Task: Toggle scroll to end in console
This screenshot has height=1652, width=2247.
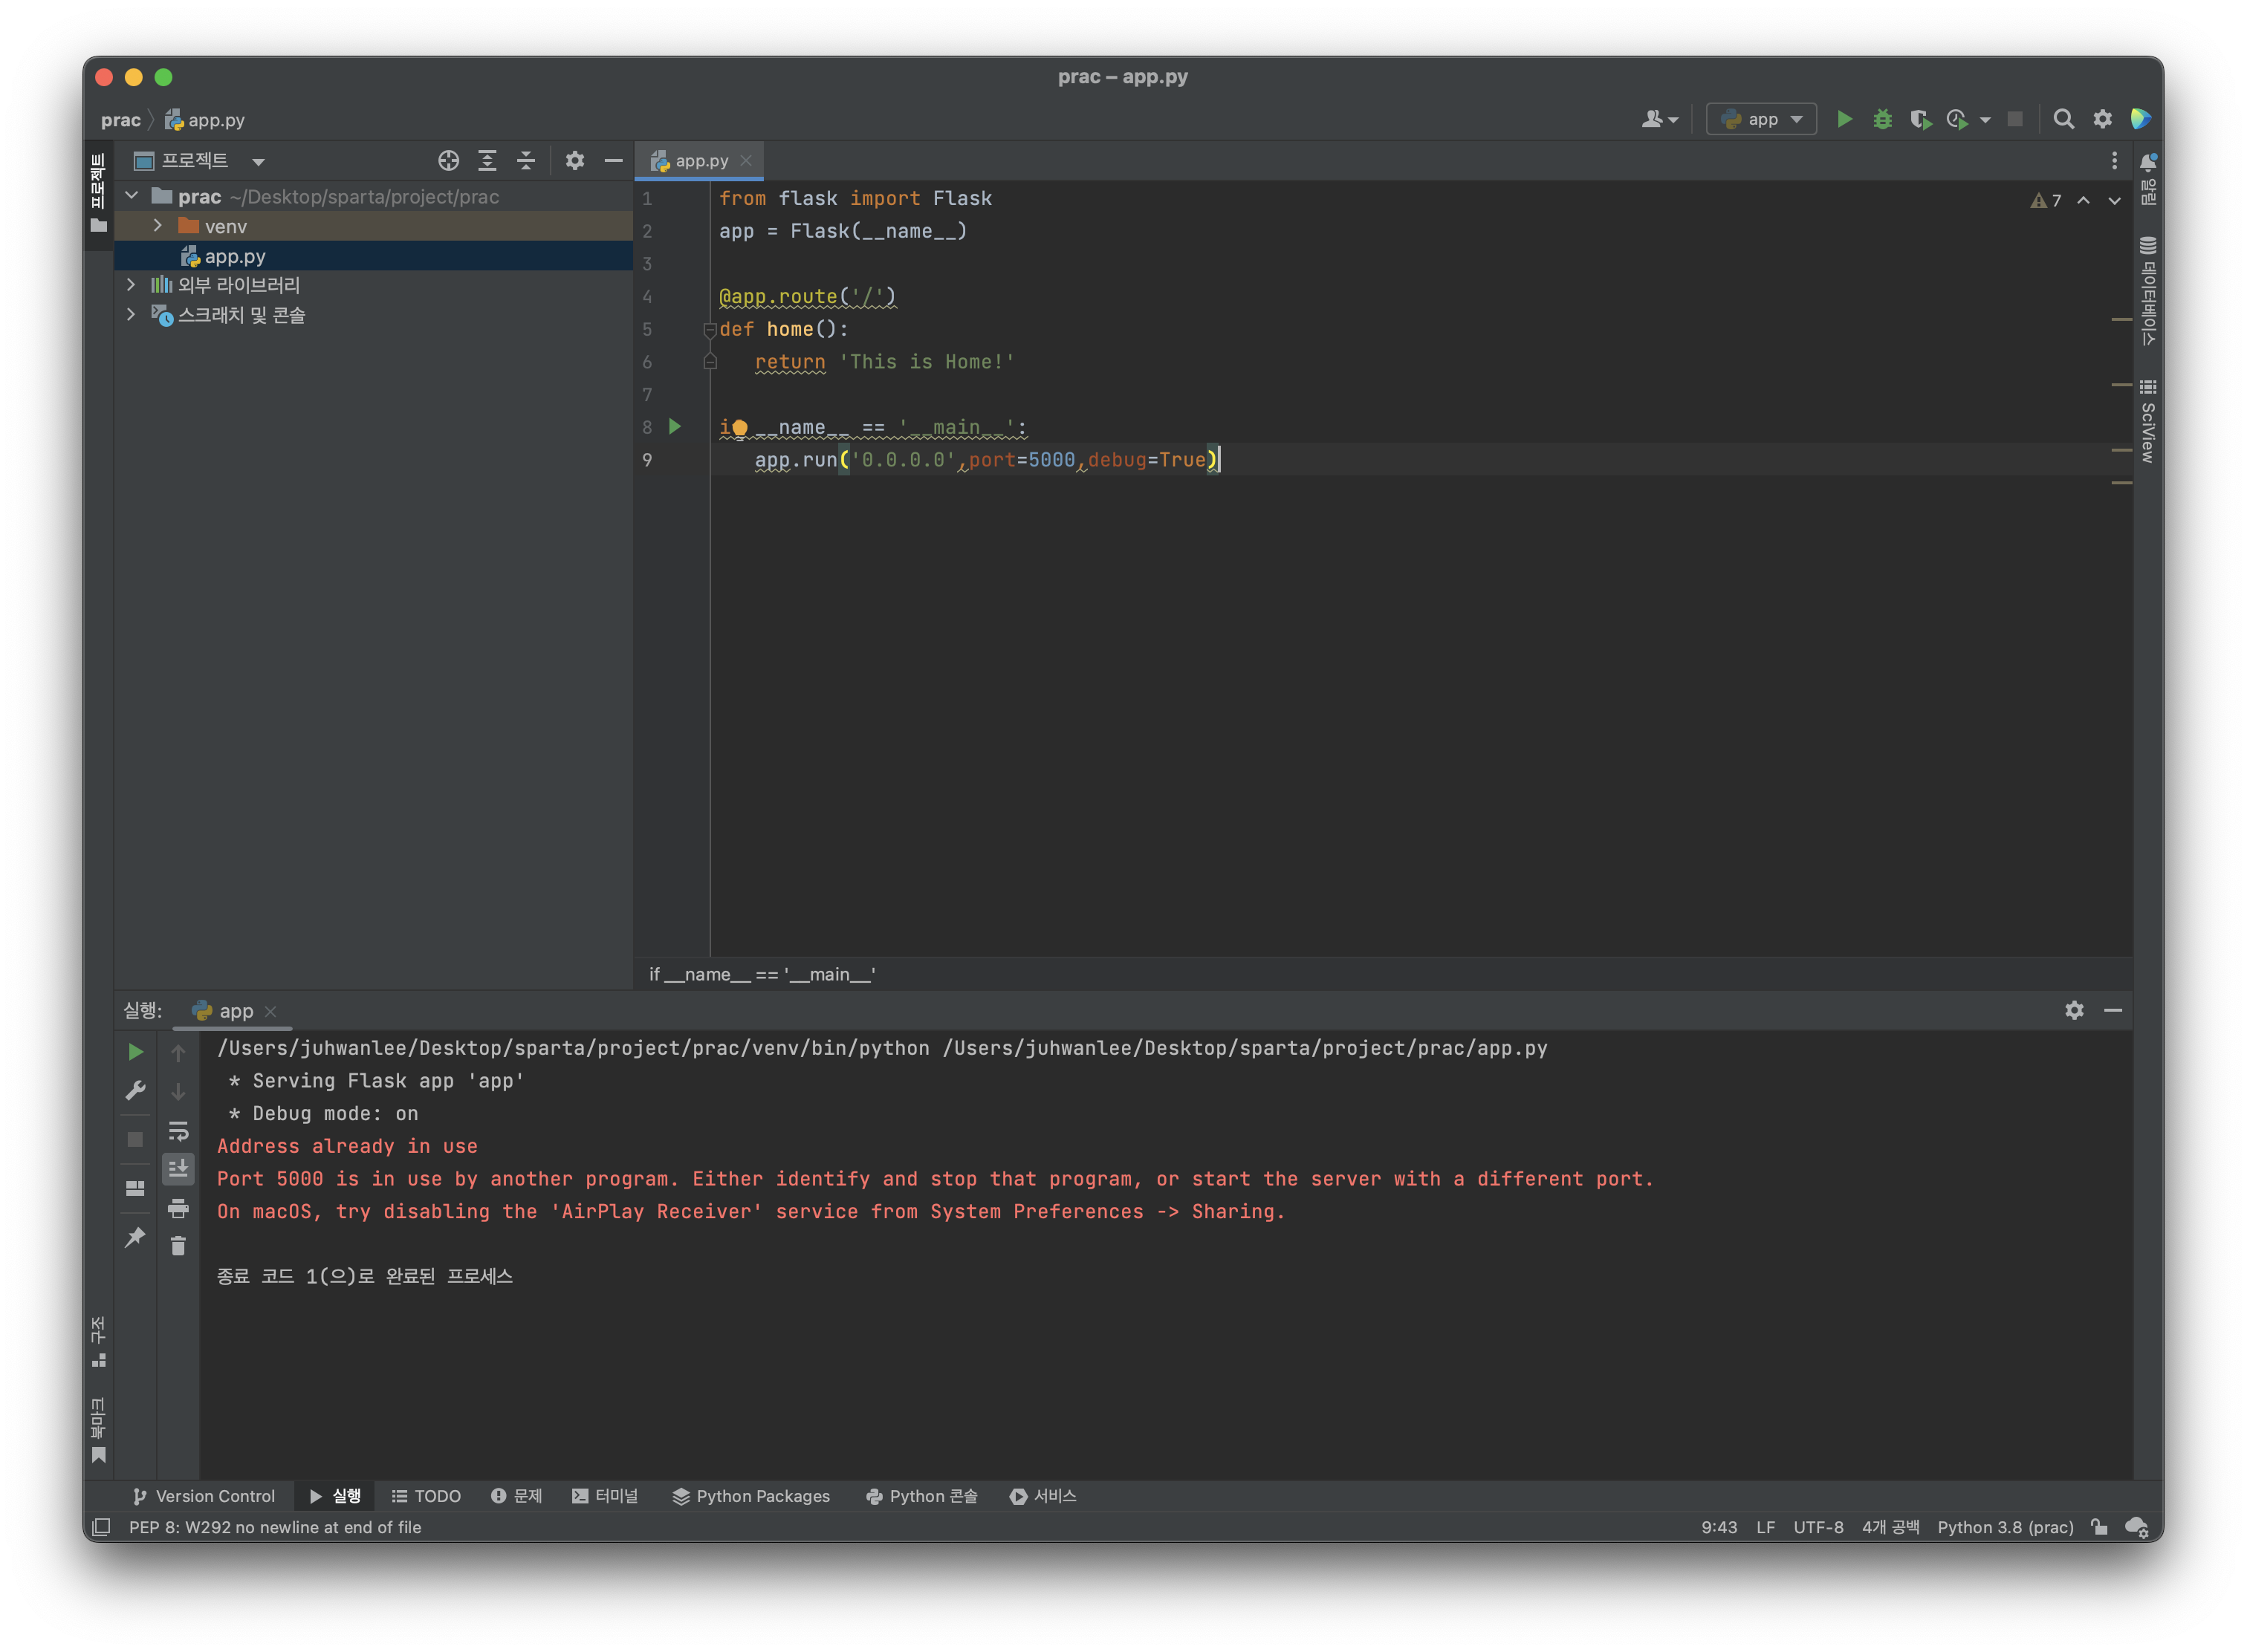Action: coord(178,1168)
